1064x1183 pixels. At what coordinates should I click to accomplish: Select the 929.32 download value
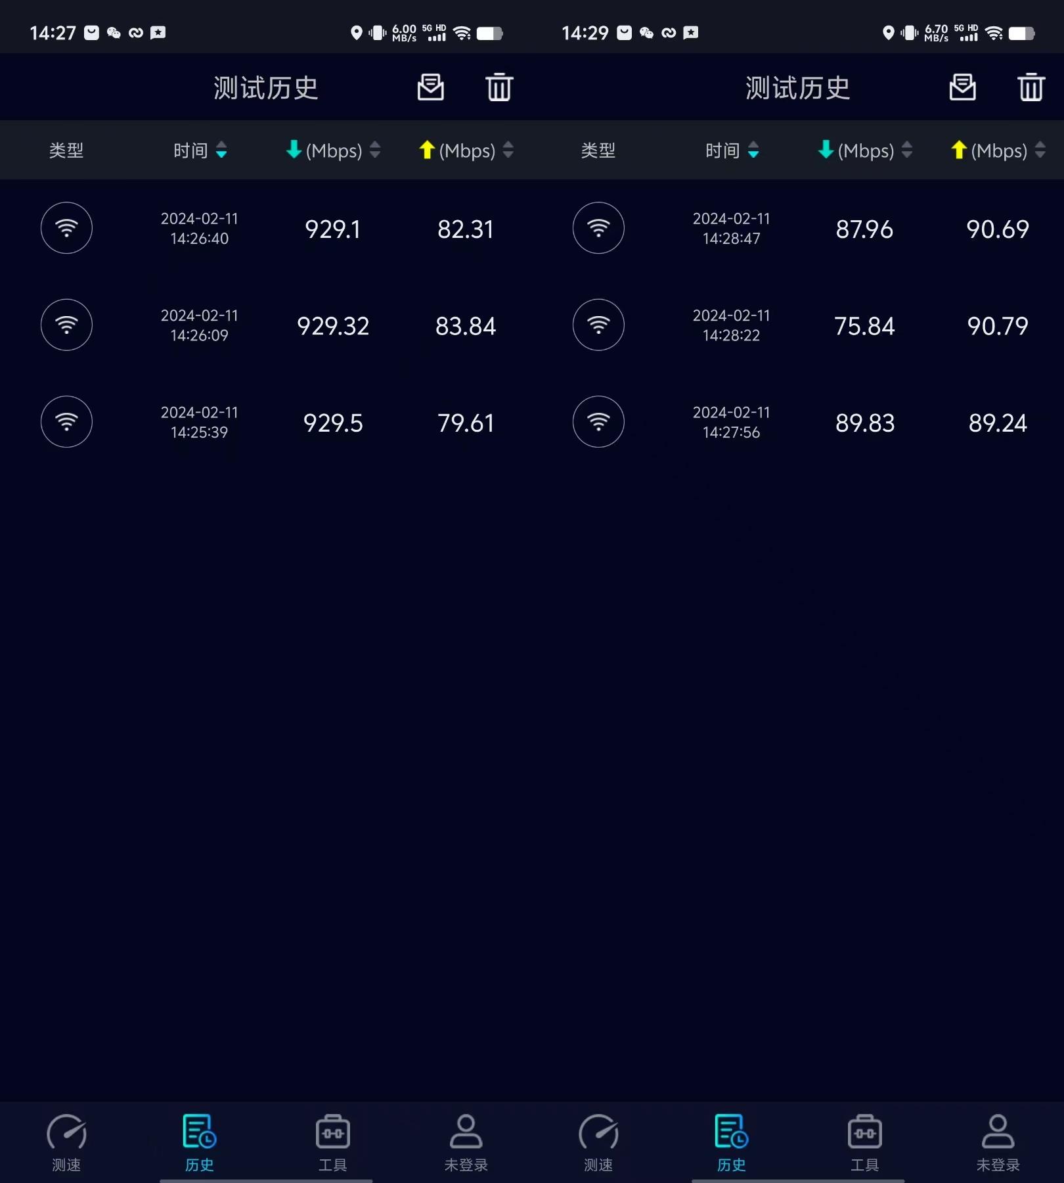333,326
